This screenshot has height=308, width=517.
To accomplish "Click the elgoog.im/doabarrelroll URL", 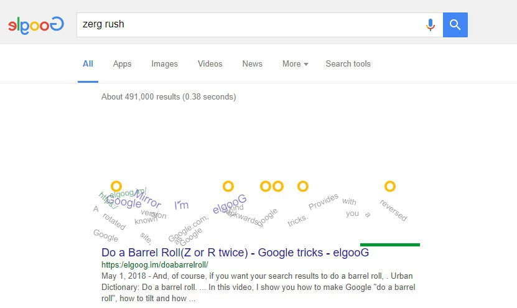I will coord(155,264).
